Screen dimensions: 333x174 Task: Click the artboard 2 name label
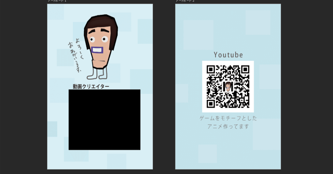tap(185, 1)
